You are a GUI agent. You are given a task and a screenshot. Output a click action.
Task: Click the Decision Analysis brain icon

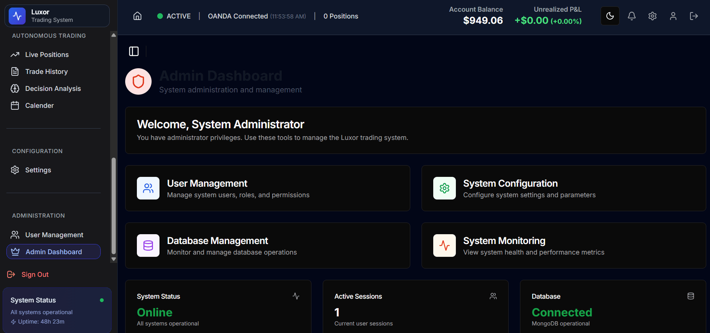(x=15, y=89)
